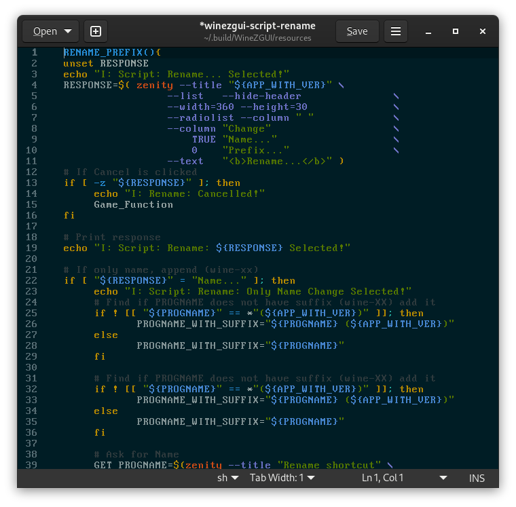Click the *winezgui-script-rename title

pos(257,26)
